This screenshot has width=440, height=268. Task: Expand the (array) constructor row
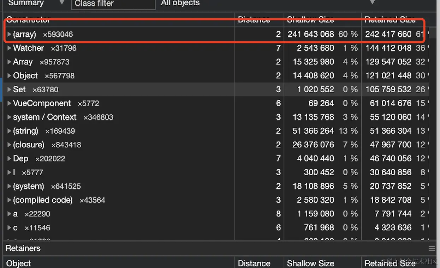tap(9, 34)
